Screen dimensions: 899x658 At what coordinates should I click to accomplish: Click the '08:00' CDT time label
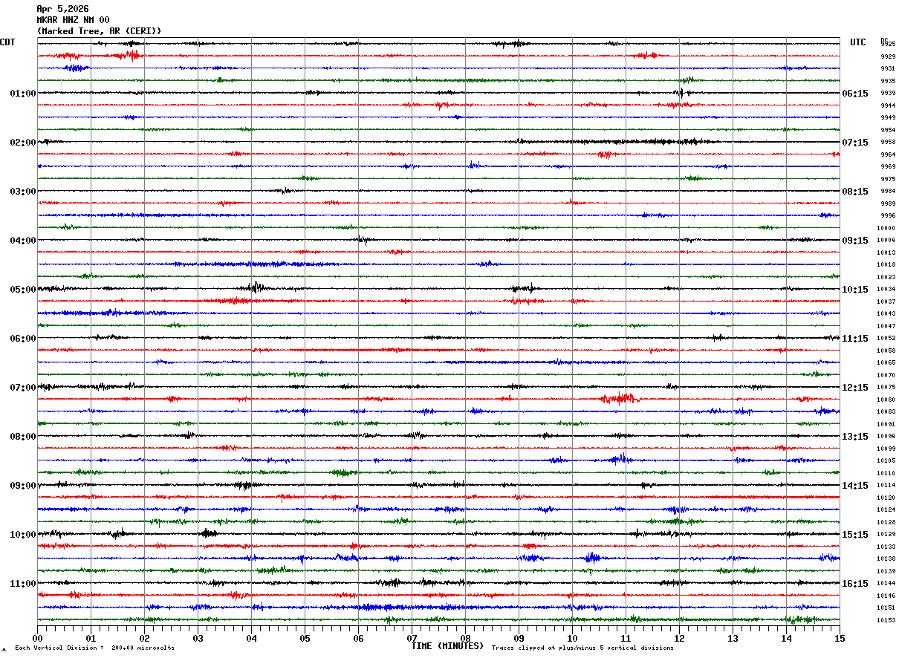(x=23, y=437)
